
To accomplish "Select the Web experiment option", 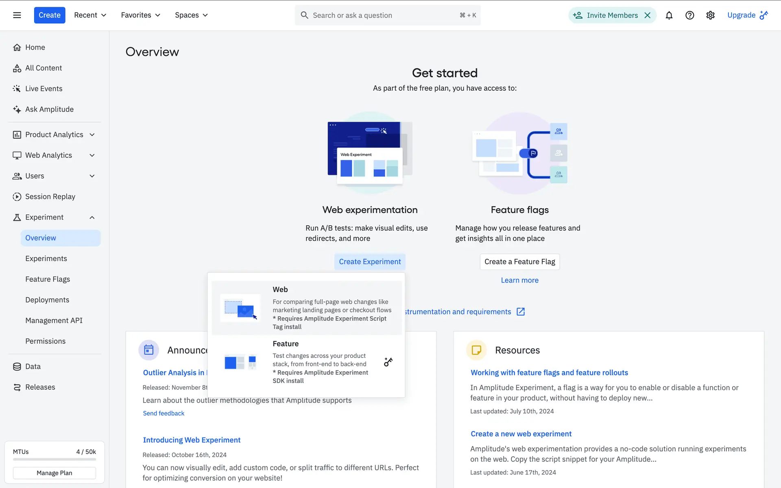I will [x=306, y=308].
